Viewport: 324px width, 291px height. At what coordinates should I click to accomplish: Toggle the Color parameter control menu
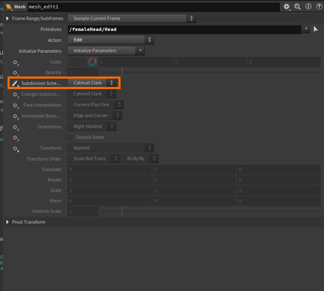[16, 63]
